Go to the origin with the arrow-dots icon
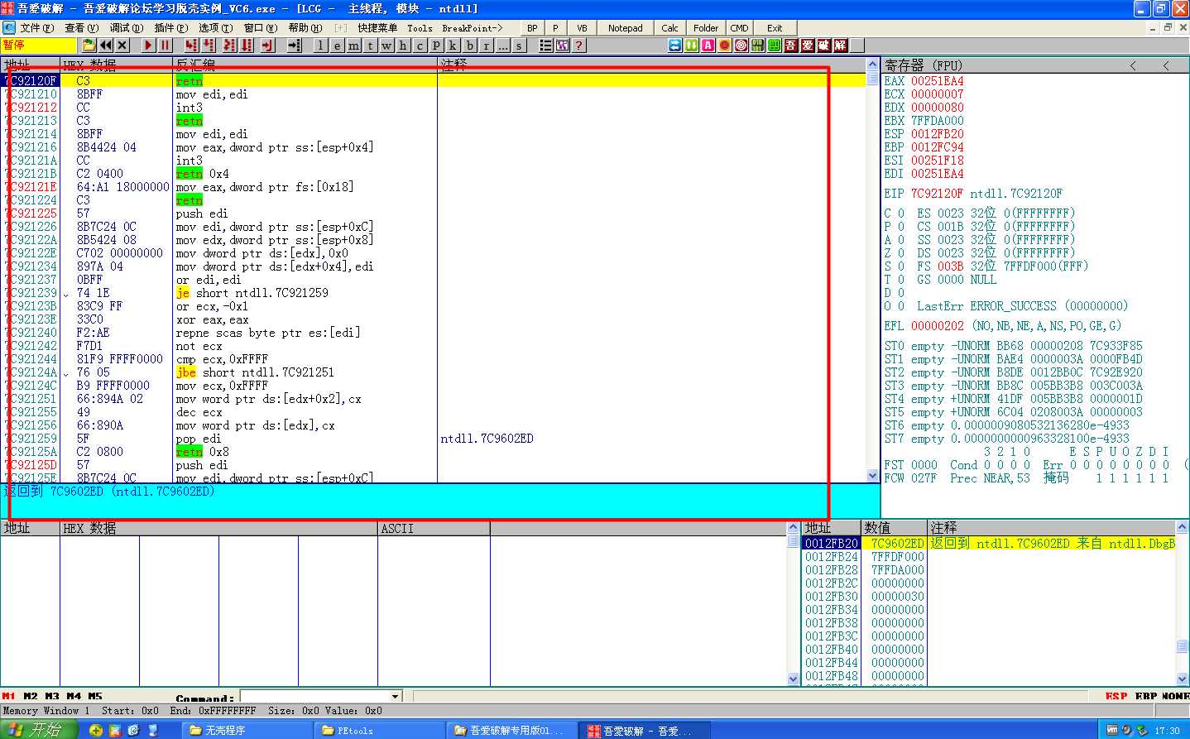 [294, 46]
